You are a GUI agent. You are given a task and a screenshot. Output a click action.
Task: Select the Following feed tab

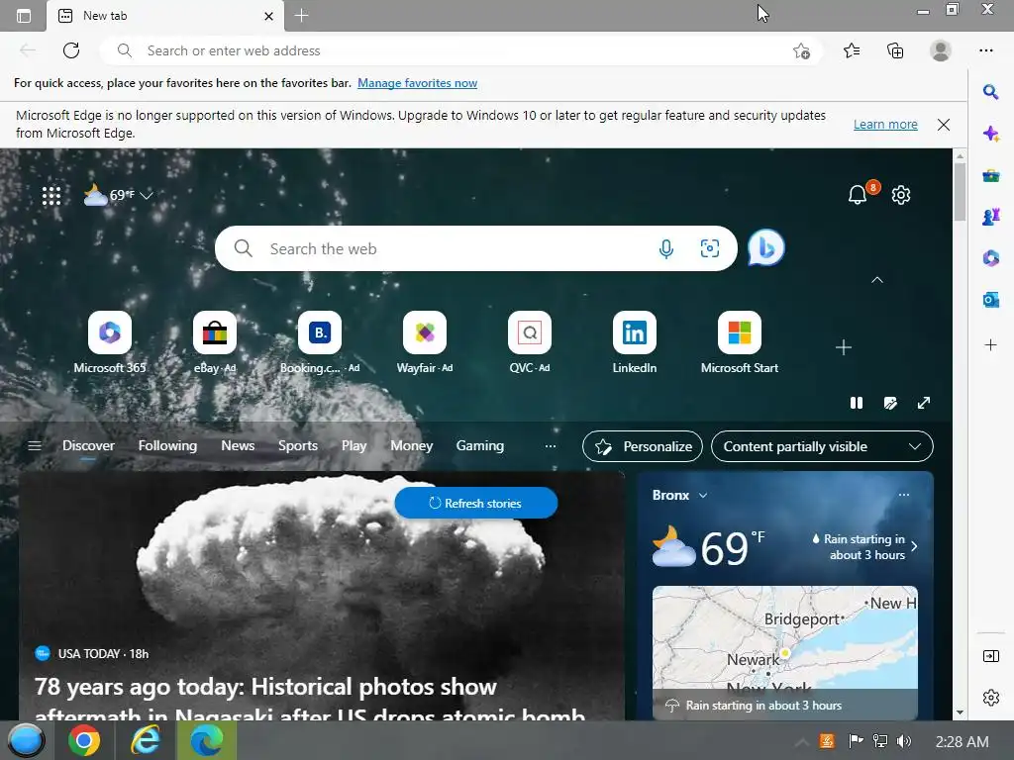point(167,445)
